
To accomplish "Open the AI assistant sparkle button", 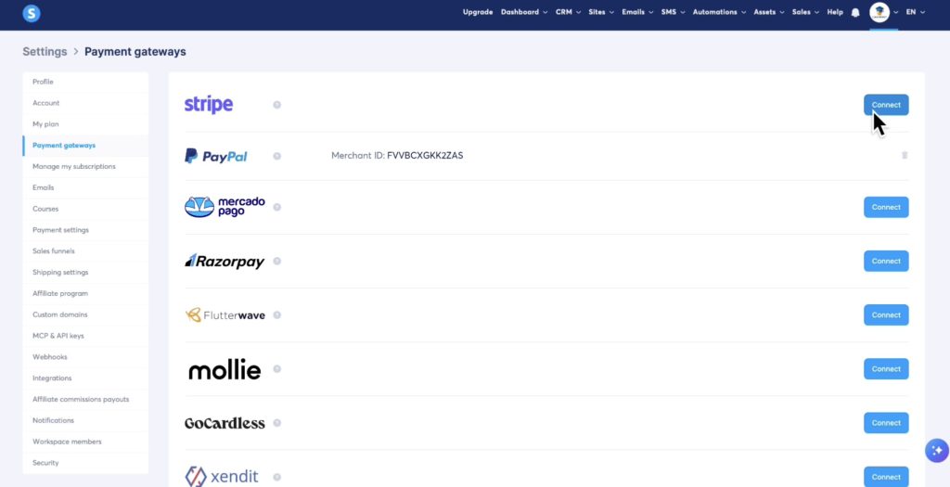I will [937, 451].
